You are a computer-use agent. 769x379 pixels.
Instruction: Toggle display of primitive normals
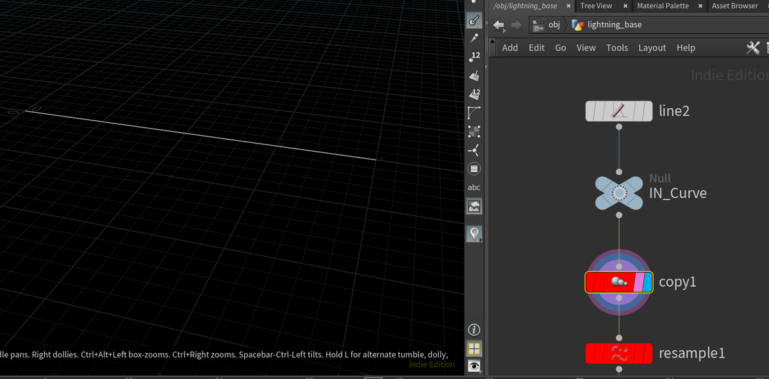(474, 76)
